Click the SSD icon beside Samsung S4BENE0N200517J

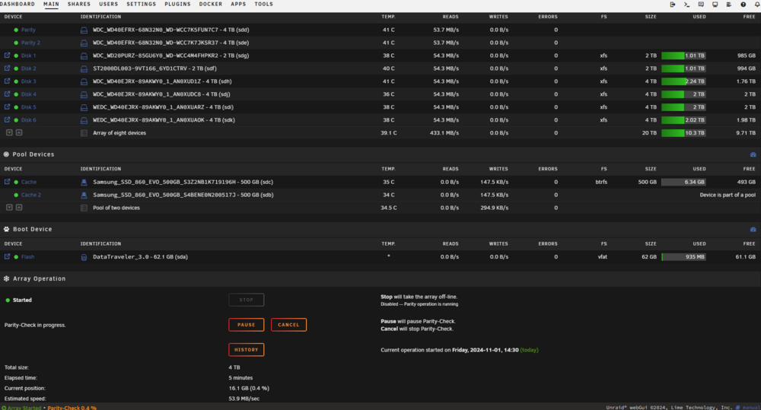[84, 195]
